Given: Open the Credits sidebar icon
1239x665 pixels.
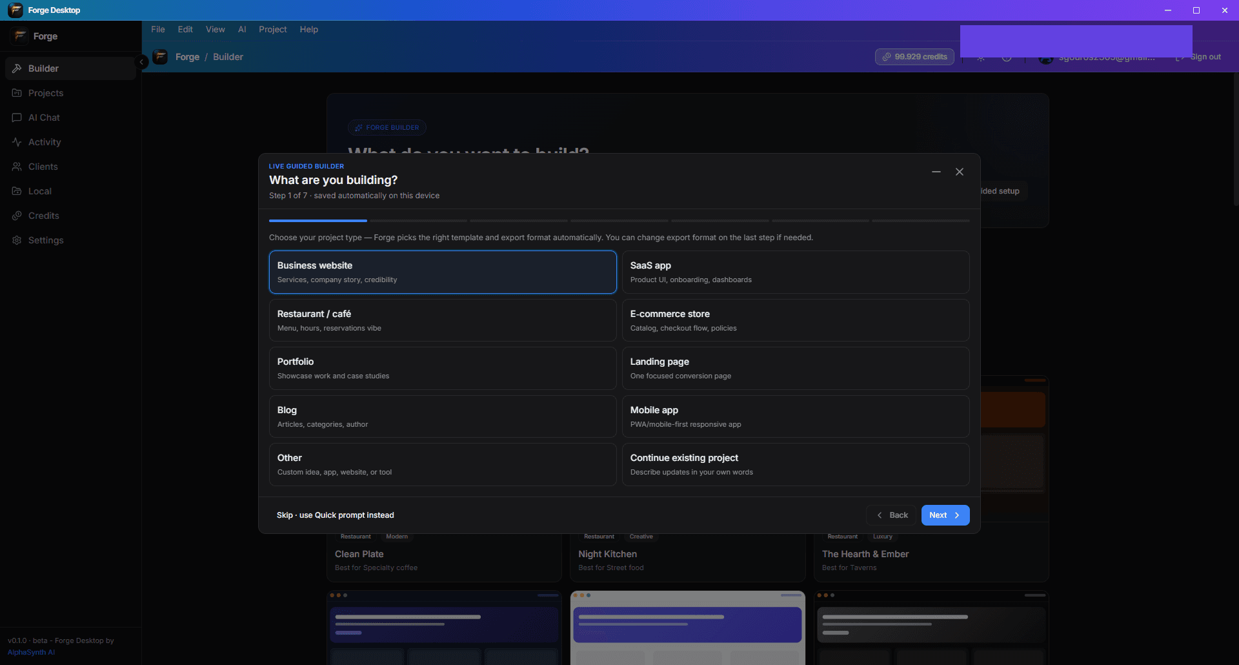Looking at the screenshot, I should (17, 216).
